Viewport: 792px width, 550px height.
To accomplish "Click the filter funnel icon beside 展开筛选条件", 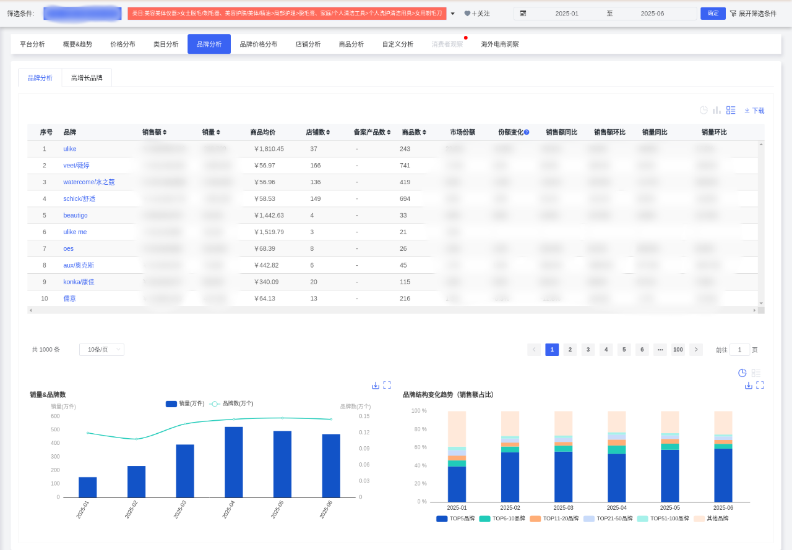I will coord(733,14).
